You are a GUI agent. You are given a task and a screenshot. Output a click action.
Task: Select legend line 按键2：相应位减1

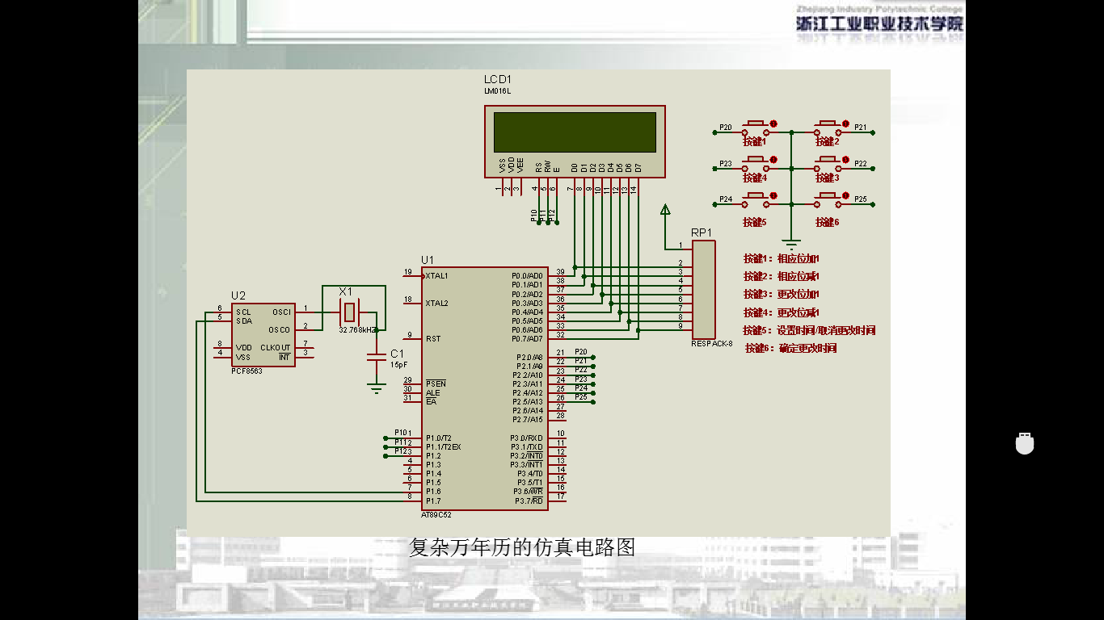(782, 277)
